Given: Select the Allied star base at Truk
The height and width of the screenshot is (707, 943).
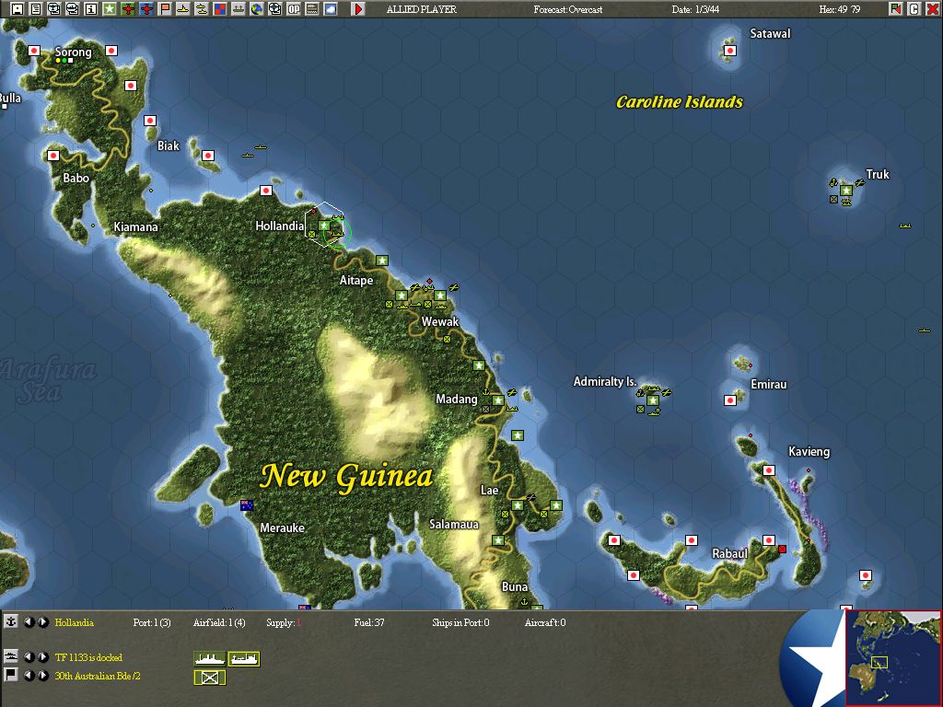Looking at the screenshot, I should coord(846,191).
